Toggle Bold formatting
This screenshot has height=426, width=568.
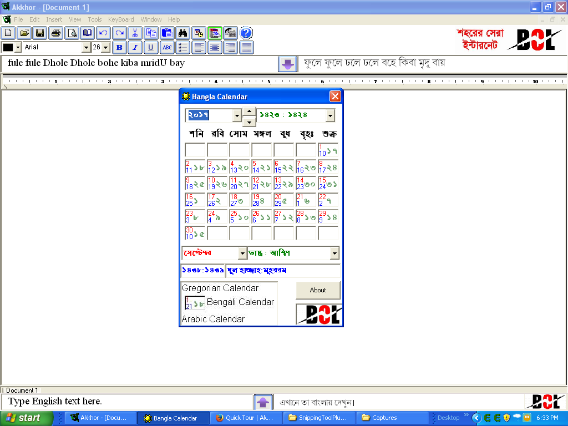119,48
